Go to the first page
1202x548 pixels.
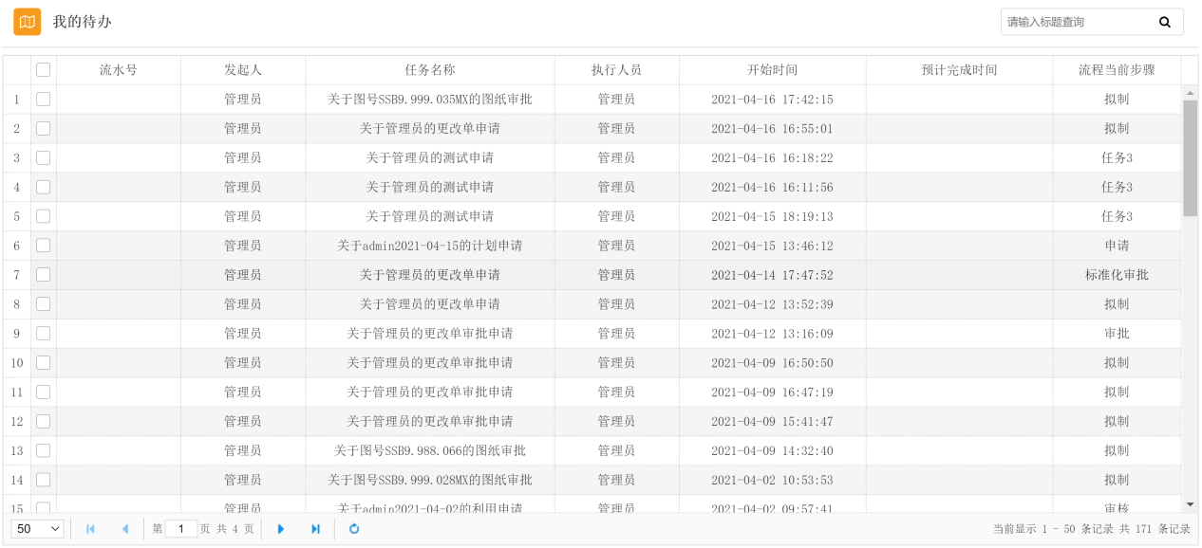[x=90, y=529]
